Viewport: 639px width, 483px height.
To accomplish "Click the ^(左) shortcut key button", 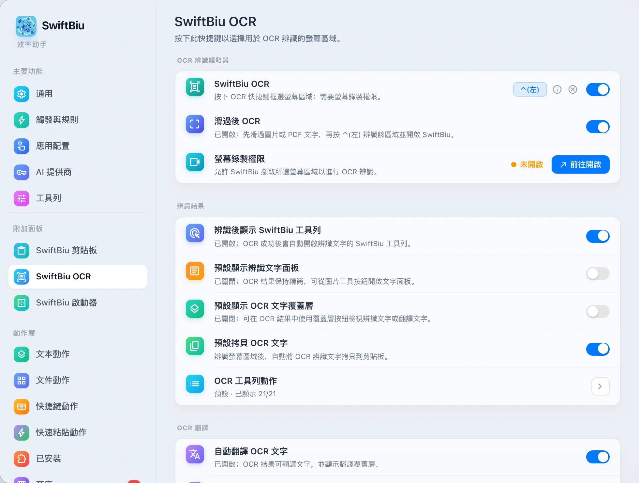I will click(x=530, y=89).
